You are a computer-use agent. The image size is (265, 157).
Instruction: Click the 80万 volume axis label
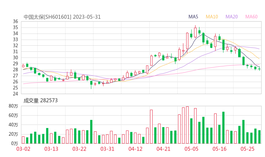[x=13, y=106]
